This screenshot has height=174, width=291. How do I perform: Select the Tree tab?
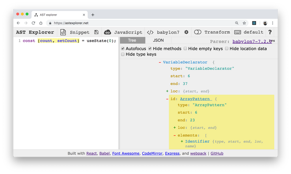pyautogui.click(x=132, y=40)
